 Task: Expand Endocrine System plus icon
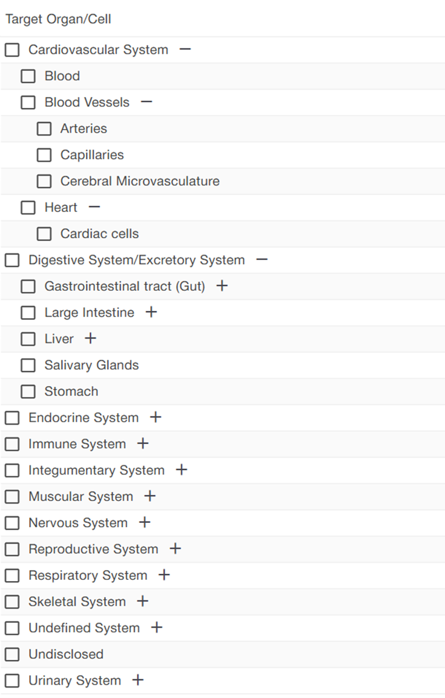click(156, 417)
